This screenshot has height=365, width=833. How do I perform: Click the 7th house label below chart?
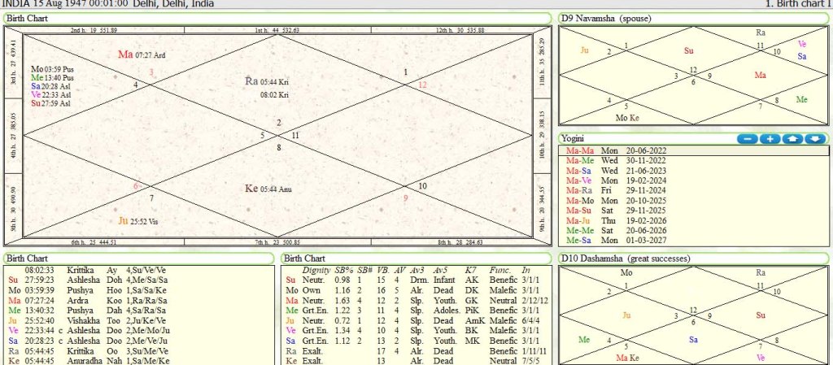pyautogui.click(x=277, y=242)
